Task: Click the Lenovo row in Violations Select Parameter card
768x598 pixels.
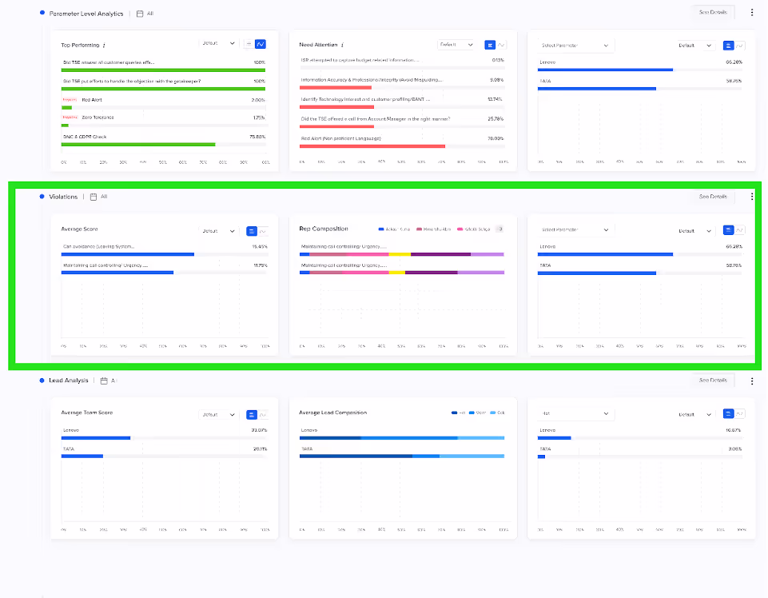Action: 639,250
